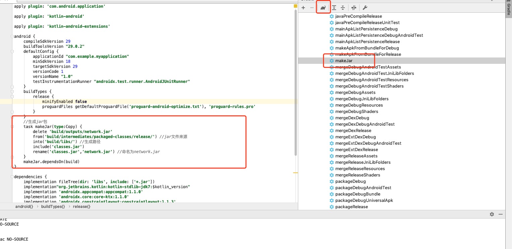Click android{} breadcrumb
This screenshot has height=249, width=512.
click(x=24, y=207)
